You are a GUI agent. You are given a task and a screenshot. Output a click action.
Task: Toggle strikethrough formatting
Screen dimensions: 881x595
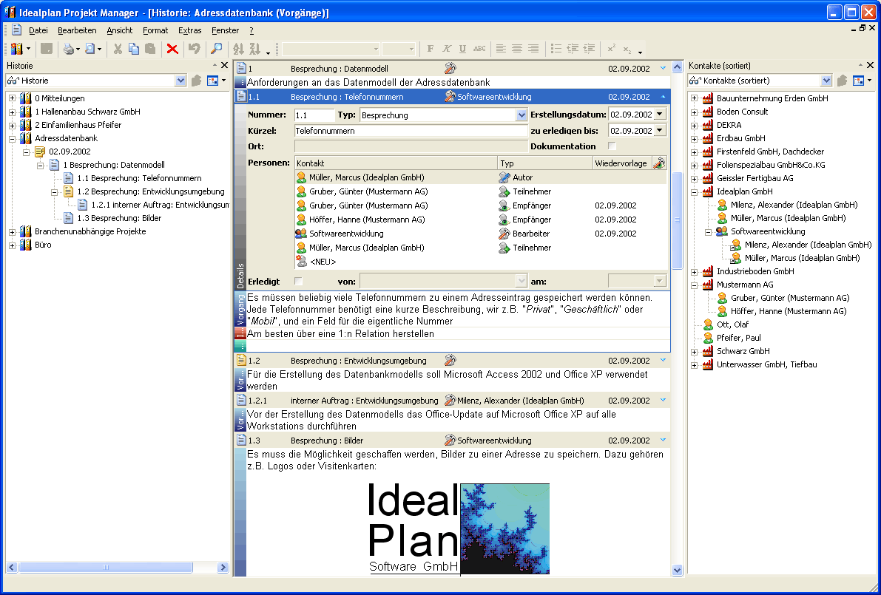479,50
